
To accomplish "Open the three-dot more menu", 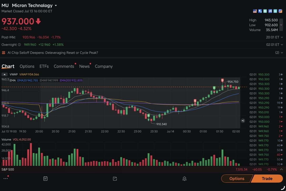I will (6, 178).
